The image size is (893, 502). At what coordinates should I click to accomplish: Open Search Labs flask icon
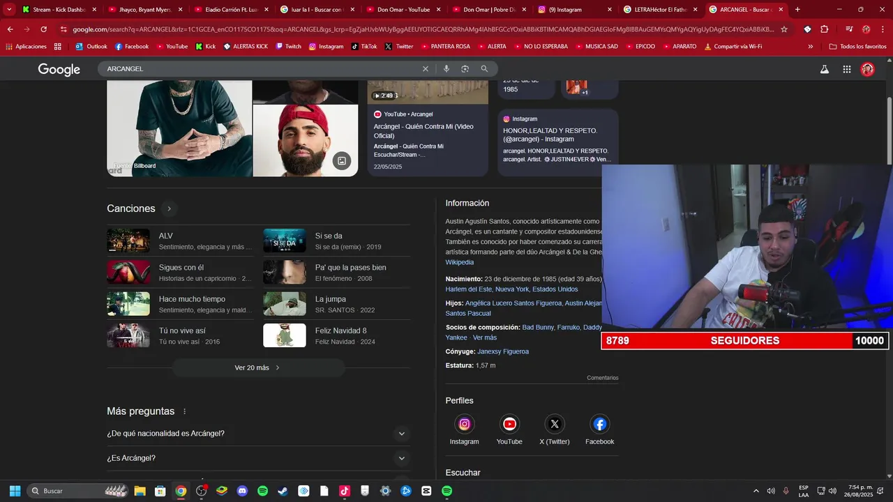[x=825, y=69]
